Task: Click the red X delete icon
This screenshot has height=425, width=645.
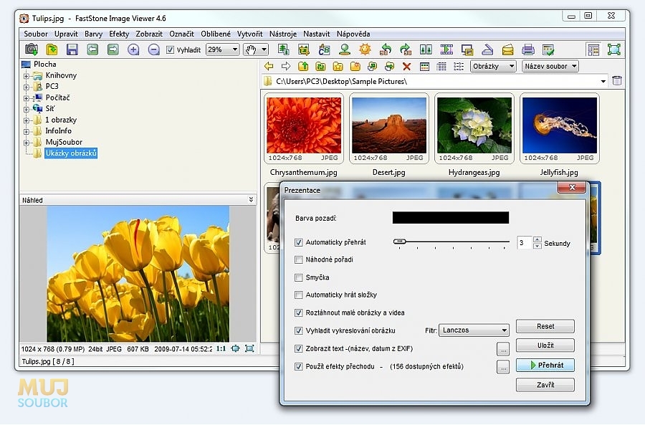Action: [x=407, y=66]
